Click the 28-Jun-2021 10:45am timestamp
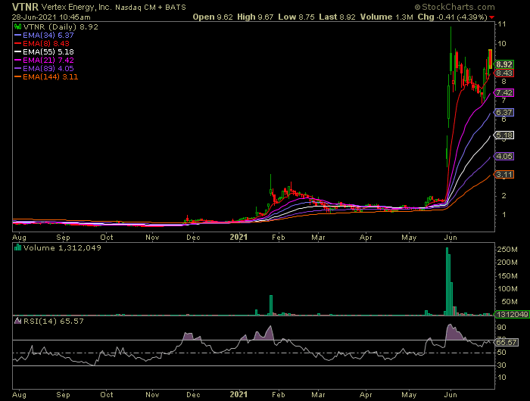 [x=51, y=17]
